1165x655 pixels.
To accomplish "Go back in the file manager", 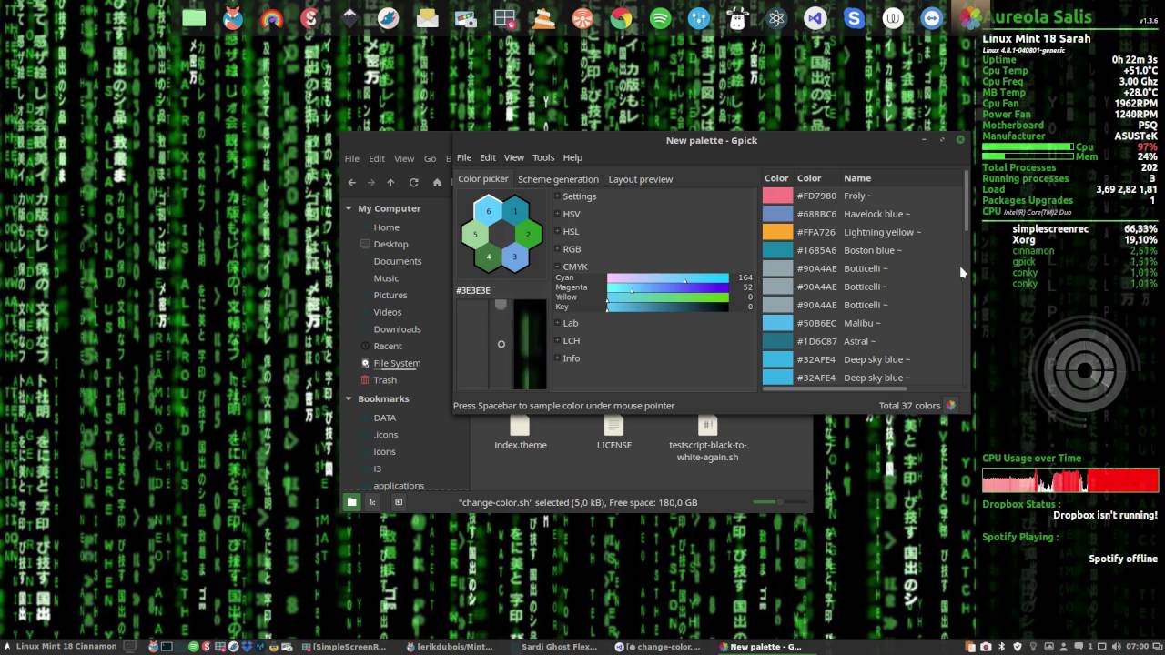I will coord(352,182).
